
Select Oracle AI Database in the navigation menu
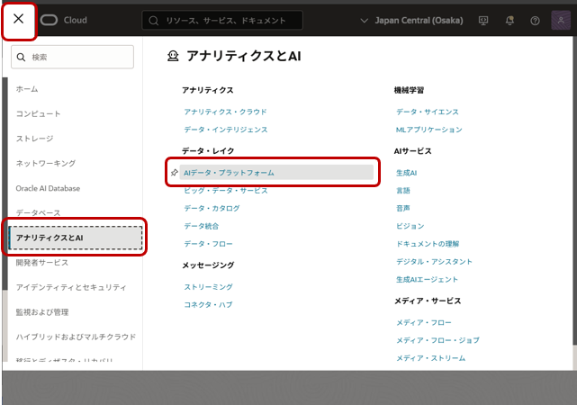coord(48,188)
